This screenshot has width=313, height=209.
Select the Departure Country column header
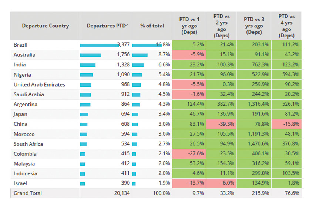45,26
